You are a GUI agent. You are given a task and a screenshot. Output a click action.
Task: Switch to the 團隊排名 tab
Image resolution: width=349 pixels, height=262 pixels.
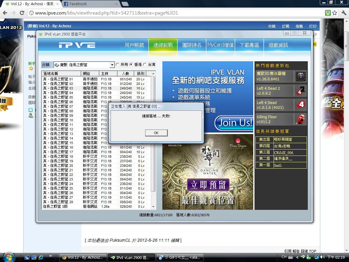click(x=192, y=45)
